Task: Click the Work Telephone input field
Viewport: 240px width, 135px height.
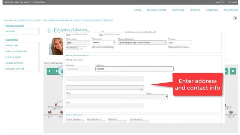Action: (x=96, y=122)
